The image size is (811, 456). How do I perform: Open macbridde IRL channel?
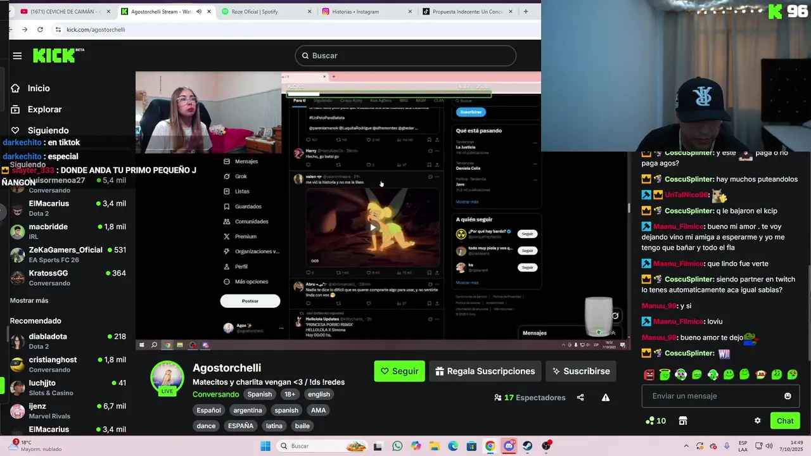pos(68,231)
